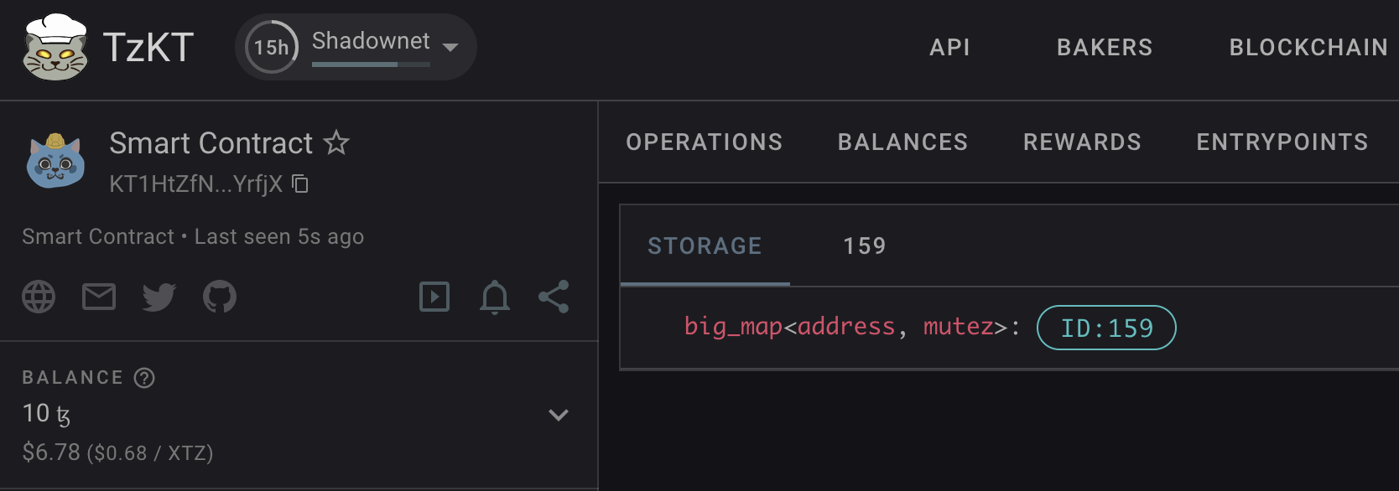This screenshot has height=491, width=1399.
Task: Click the video player icon
Action: [x=434, y=297]
